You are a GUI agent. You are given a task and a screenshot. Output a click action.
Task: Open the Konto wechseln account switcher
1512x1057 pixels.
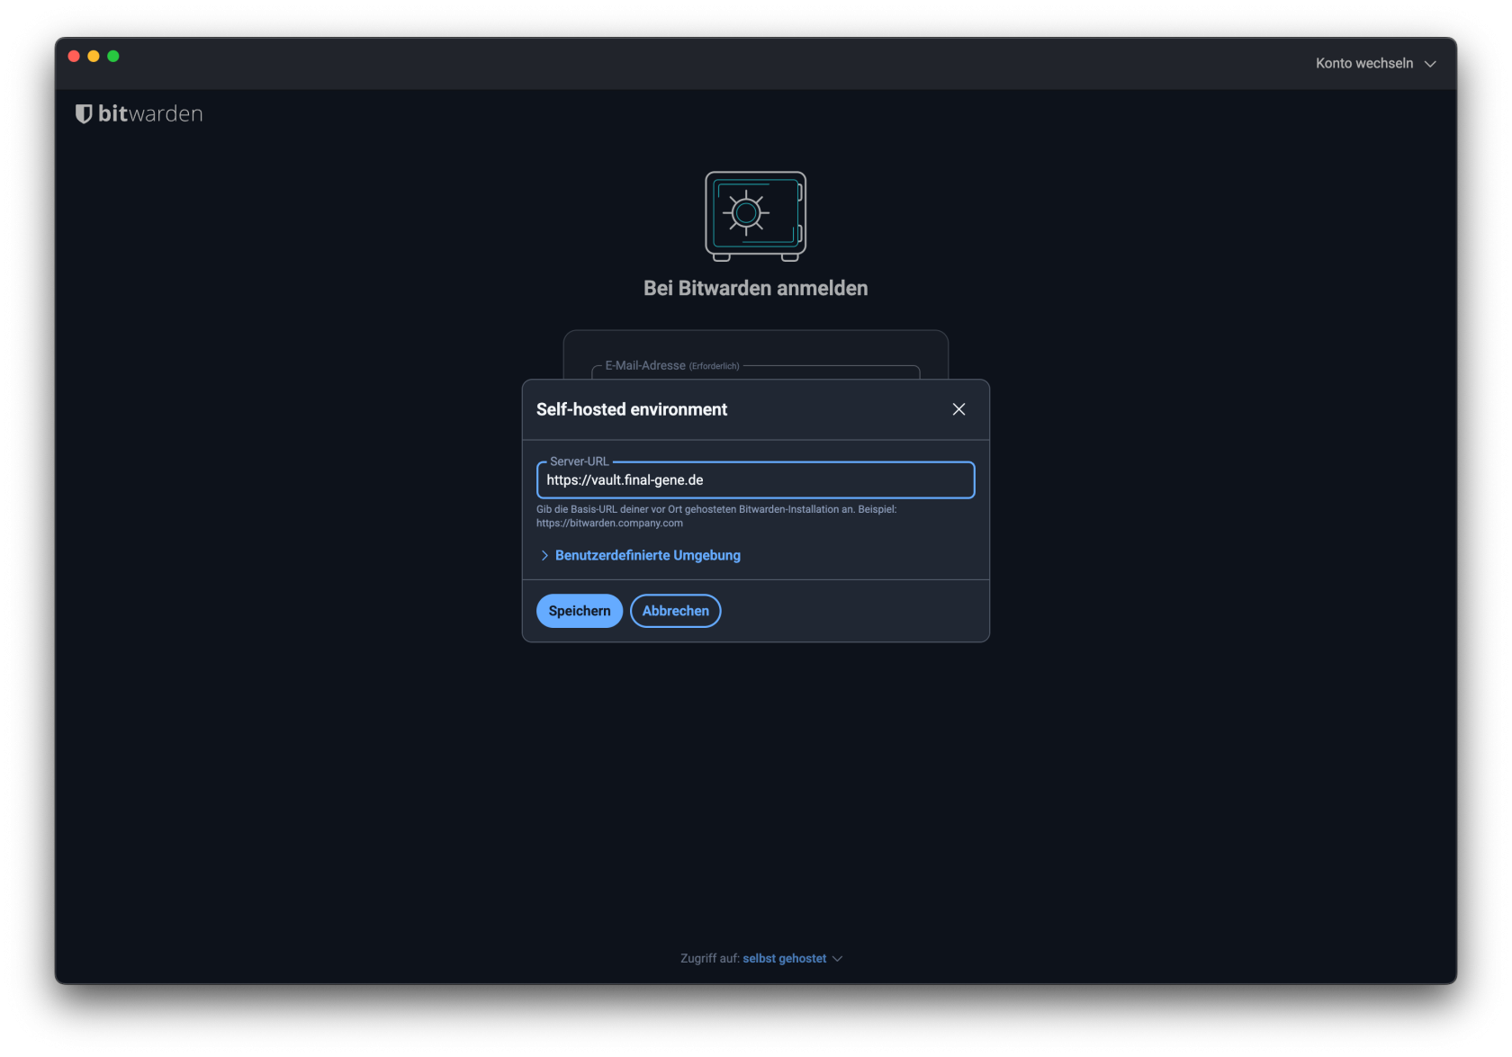(x=1364, y=63)
